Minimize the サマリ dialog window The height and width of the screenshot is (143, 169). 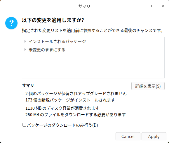click(138, 6)
